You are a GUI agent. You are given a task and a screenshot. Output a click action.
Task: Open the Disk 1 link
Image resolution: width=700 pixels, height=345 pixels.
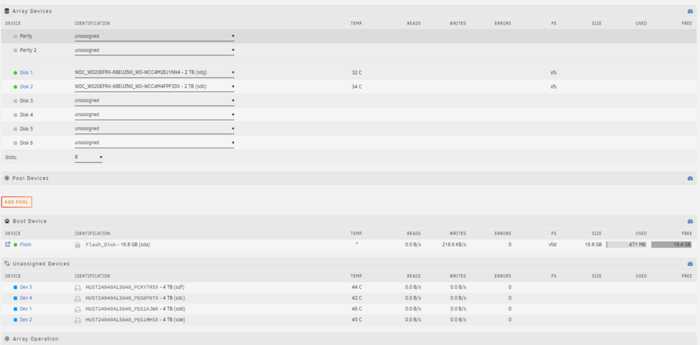coord(27,73)
